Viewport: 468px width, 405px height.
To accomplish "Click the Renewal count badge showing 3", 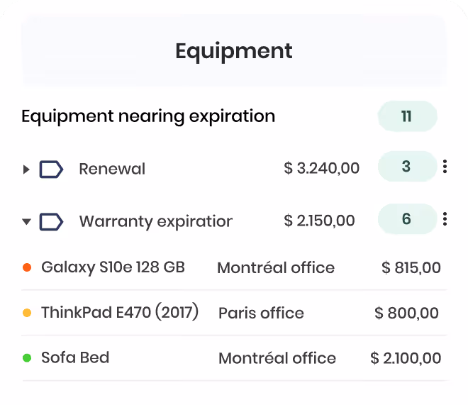I will [x=408, y=166].
